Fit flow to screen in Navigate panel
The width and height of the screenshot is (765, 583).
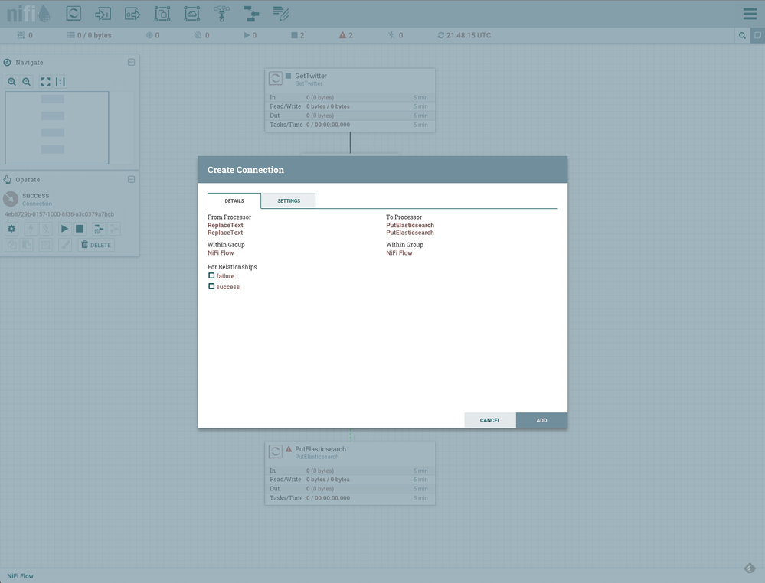click(x=45, y=81)
